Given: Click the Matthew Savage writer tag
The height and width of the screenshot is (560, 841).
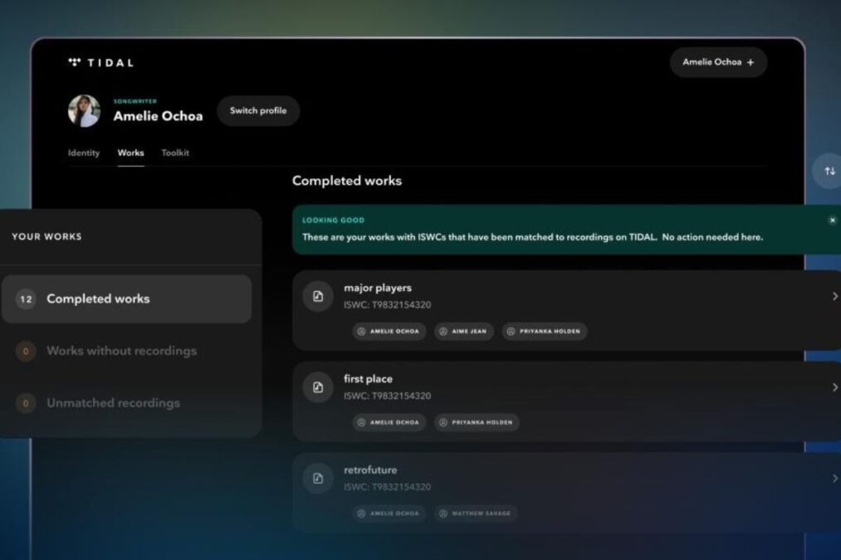Looking at the screenshot, I should tap(476, 514).
